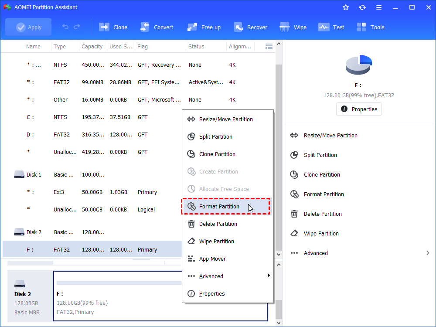The width and height of the screenshot is (436, 327).
Task: Select the Wipe tool in the toolbar
Action: pos(293,27)
